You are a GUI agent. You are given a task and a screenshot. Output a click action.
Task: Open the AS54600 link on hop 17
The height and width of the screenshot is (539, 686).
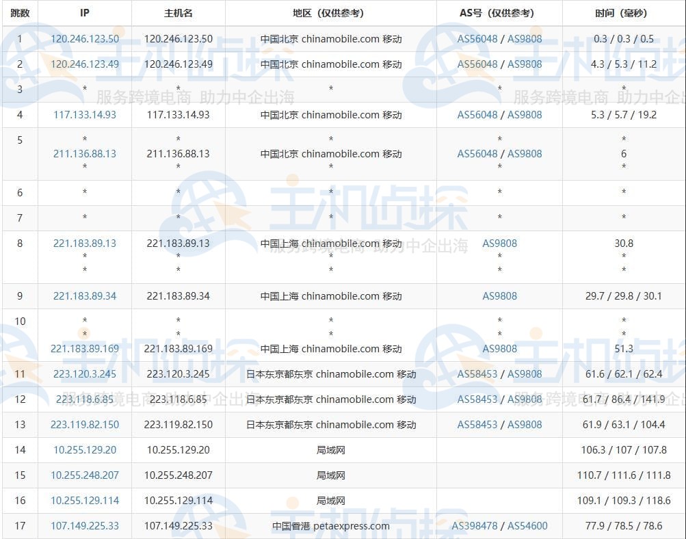[x=526, y=526]
